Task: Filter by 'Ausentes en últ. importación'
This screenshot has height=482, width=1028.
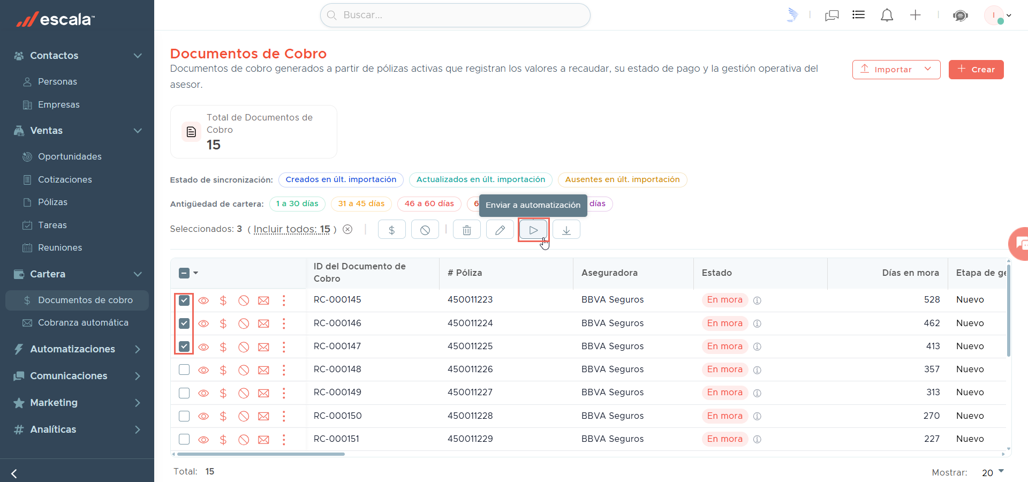Action: click(622, 179)
